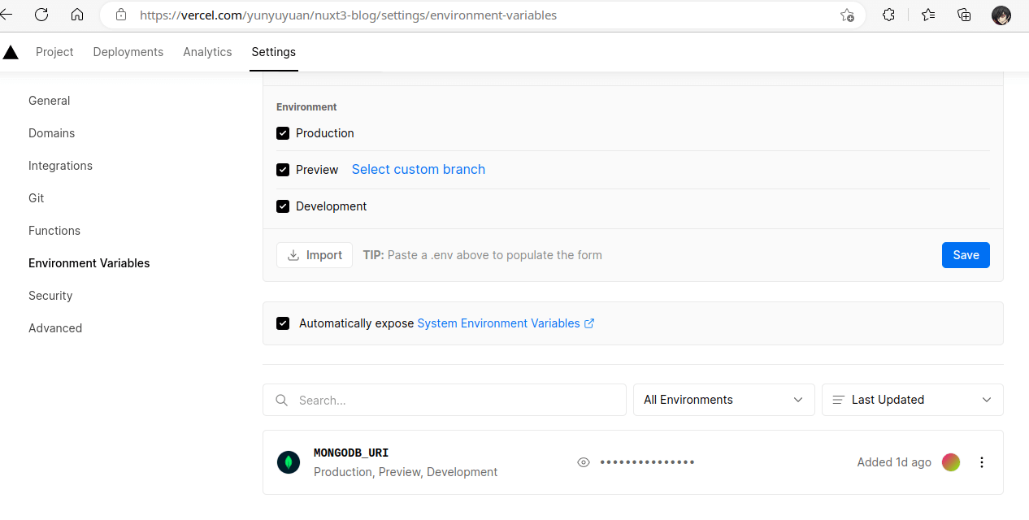The width and height of the screenshot is (1029, 520).
Task: Click the magnifier icon in the search field
Action: pyautogui.click(x=281, y=400)
